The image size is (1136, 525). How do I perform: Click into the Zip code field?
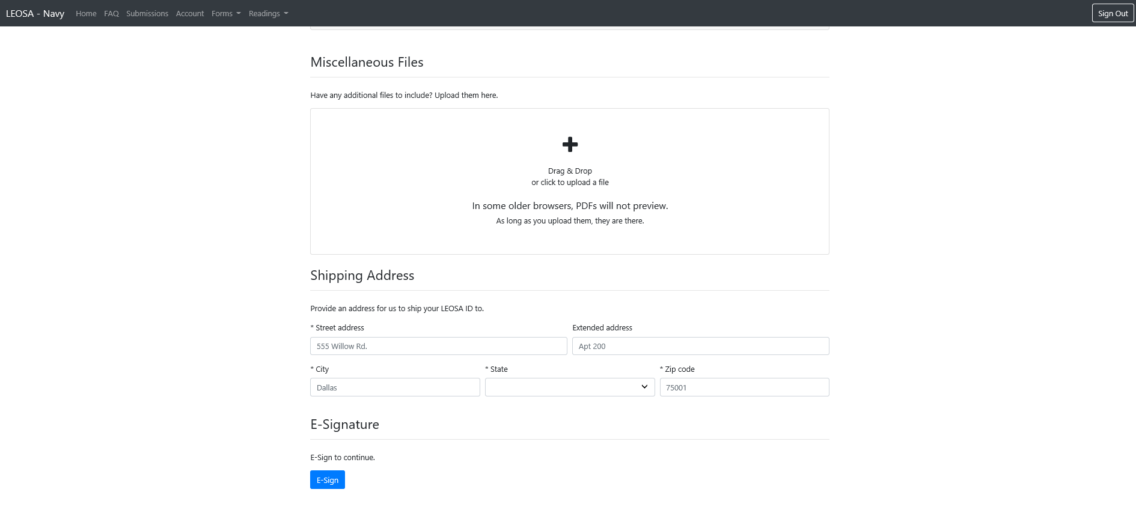(744, 387)
